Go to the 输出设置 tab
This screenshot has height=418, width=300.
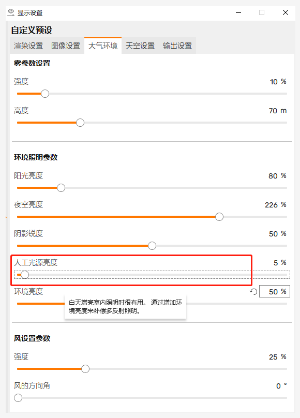(x=177, y=46)
